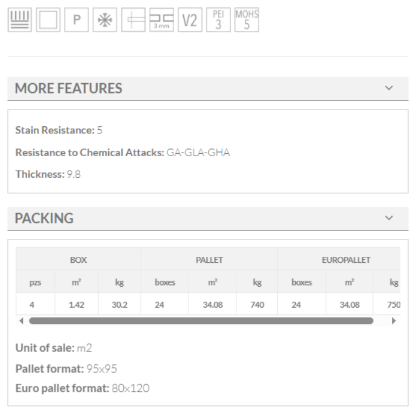The width and height of the screenshot is (419, 419).
Task: Click the underfloor heating feature icon
Action: pyautogui.click(x=19, y=20)
